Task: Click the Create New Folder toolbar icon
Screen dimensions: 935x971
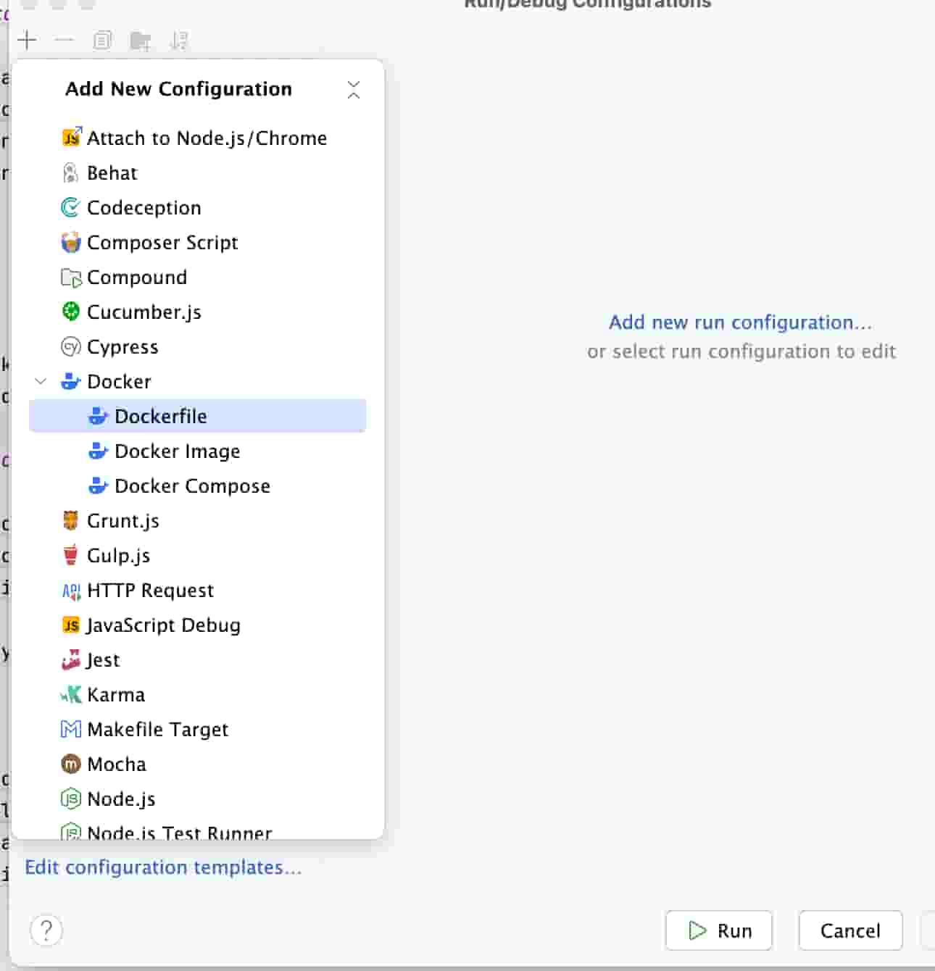Action: [x=141, y=41]
